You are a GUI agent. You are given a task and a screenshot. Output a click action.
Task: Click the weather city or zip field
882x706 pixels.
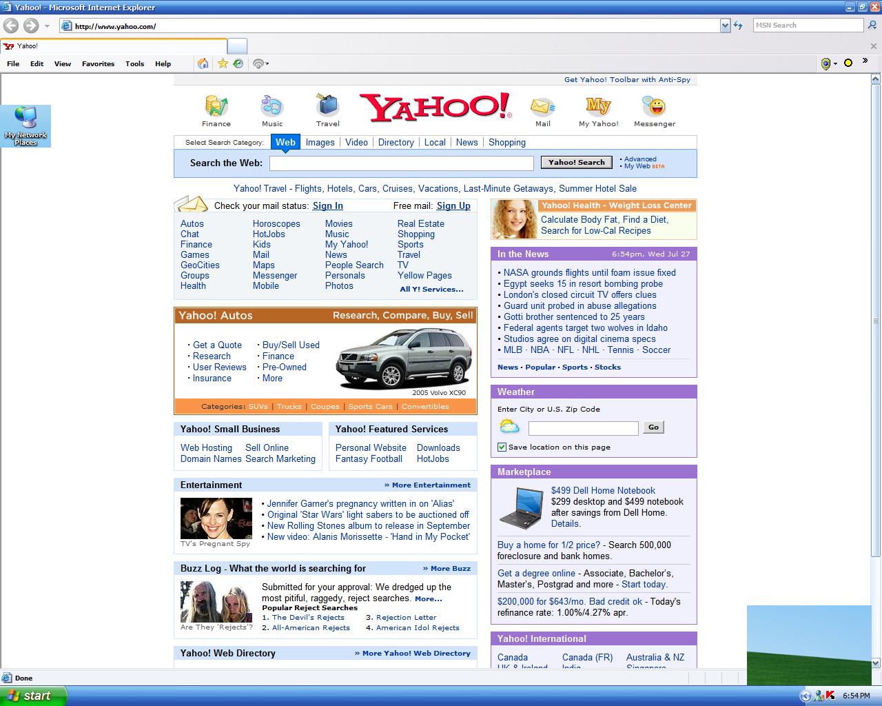click(583, 428)
